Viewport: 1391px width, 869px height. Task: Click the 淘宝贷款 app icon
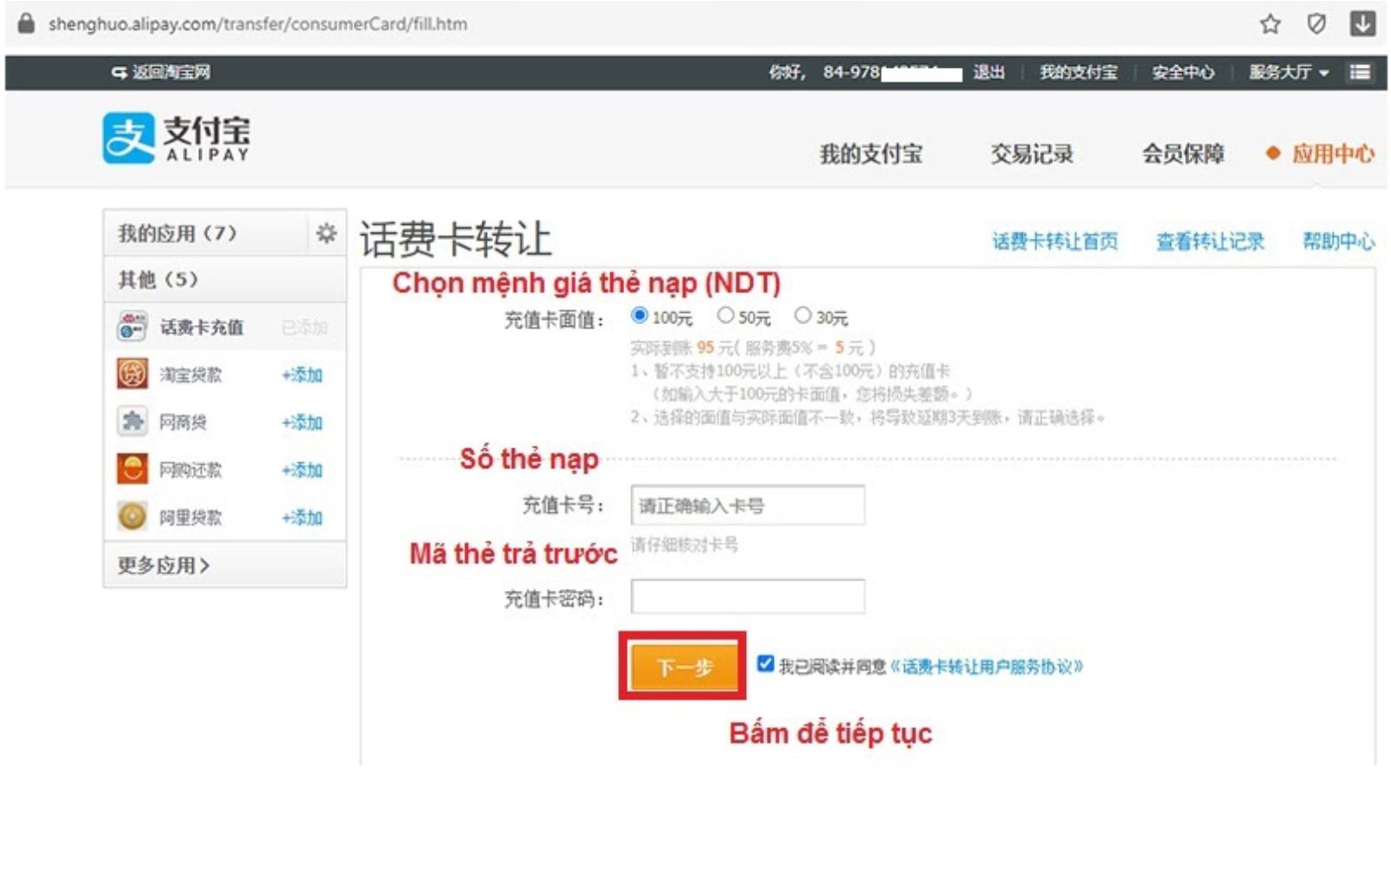point(132,375)
